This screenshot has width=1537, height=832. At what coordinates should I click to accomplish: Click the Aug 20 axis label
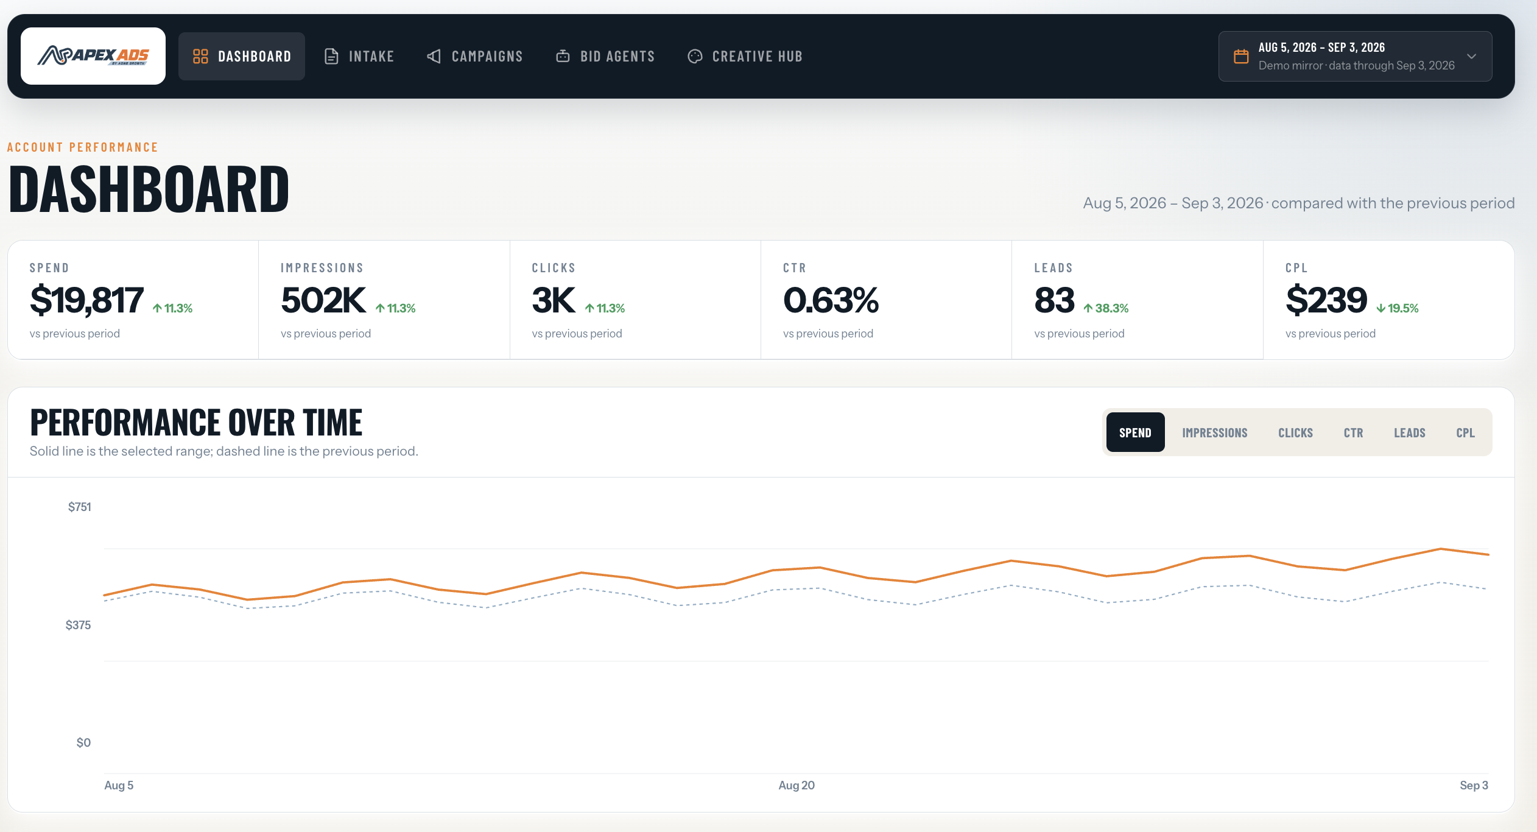797,785
